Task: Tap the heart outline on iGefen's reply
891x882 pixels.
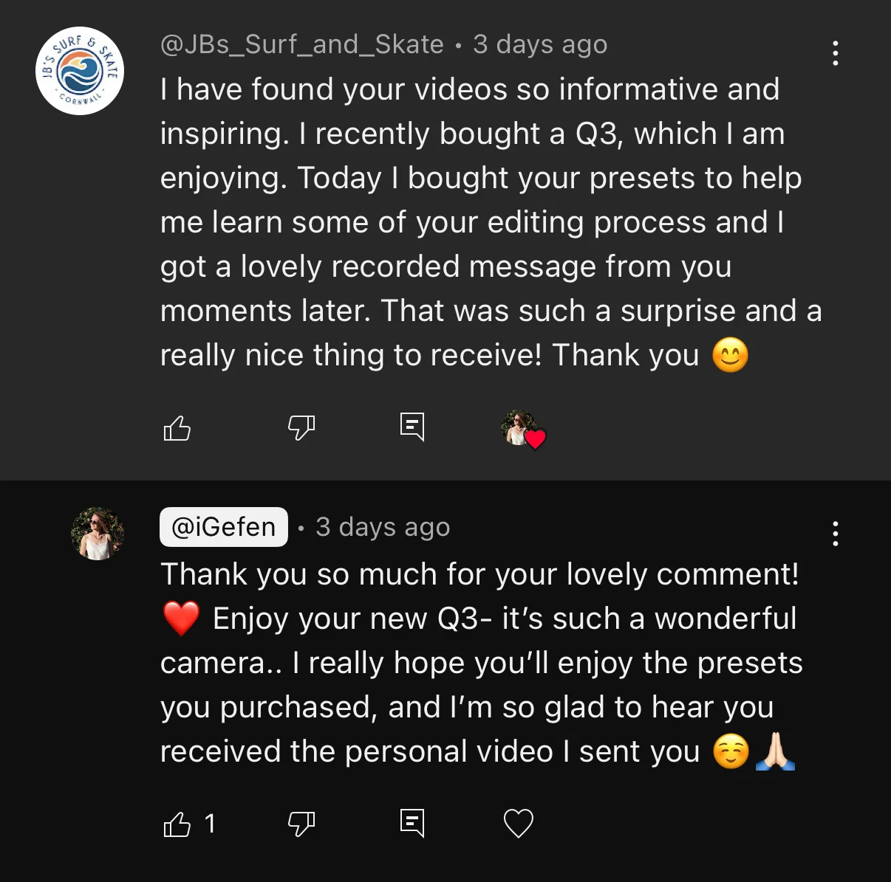Action: [x=518, y=824]
